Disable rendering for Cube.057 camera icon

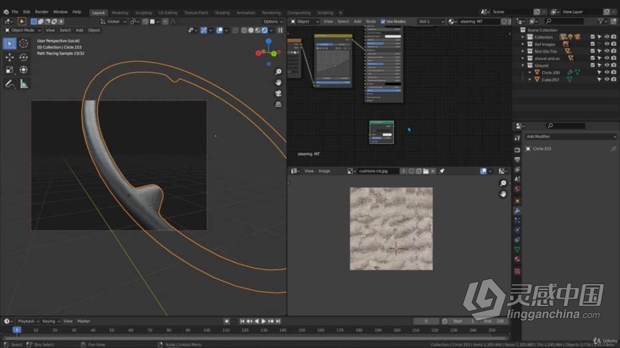614,79
